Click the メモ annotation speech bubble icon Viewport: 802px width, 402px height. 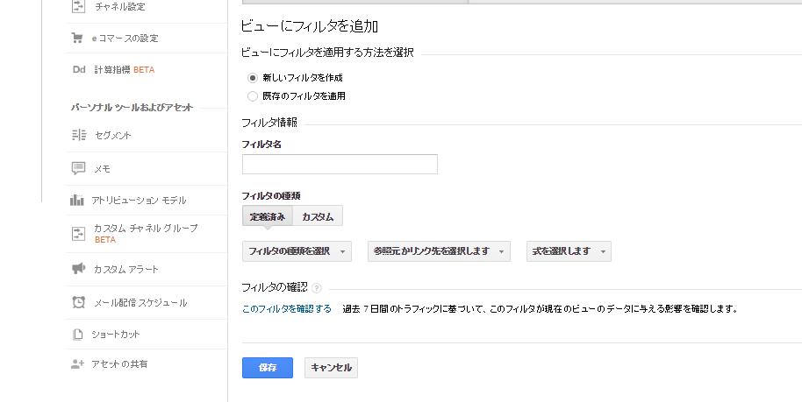pos(78,168)
